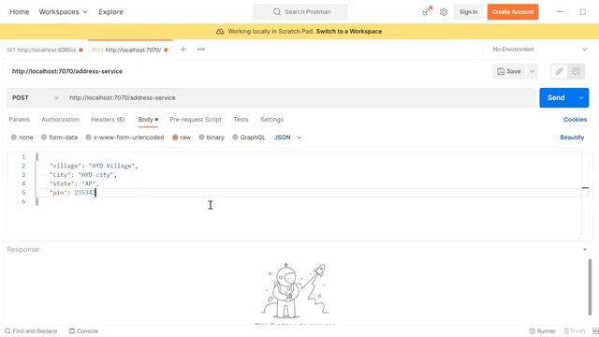Open Explore in top navigation

[x=110, y=12]
